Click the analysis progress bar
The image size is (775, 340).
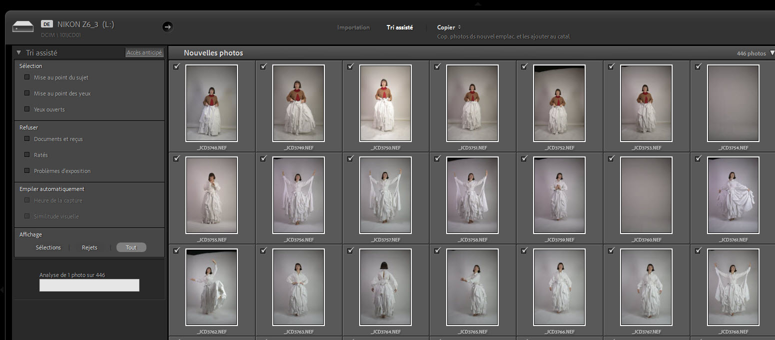89,285
